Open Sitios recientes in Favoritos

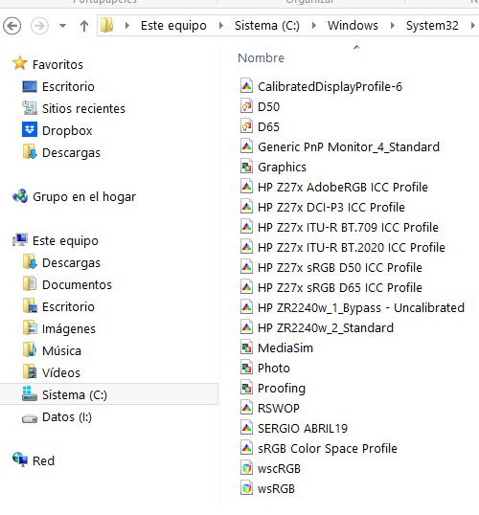(83, 109)
